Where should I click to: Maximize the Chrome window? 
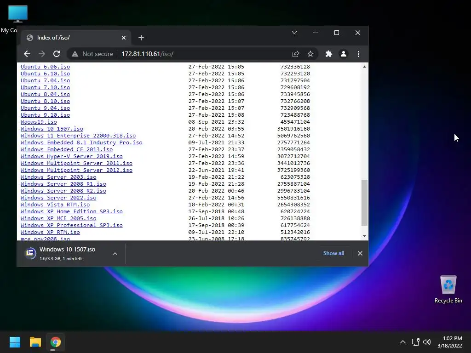click(337, 33)
